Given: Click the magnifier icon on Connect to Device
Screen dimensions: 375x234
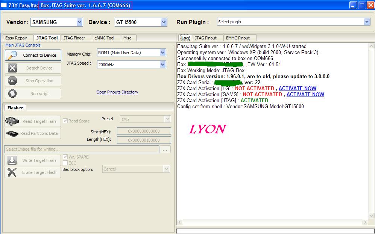Looking at the screenshot, I should 12,55.
